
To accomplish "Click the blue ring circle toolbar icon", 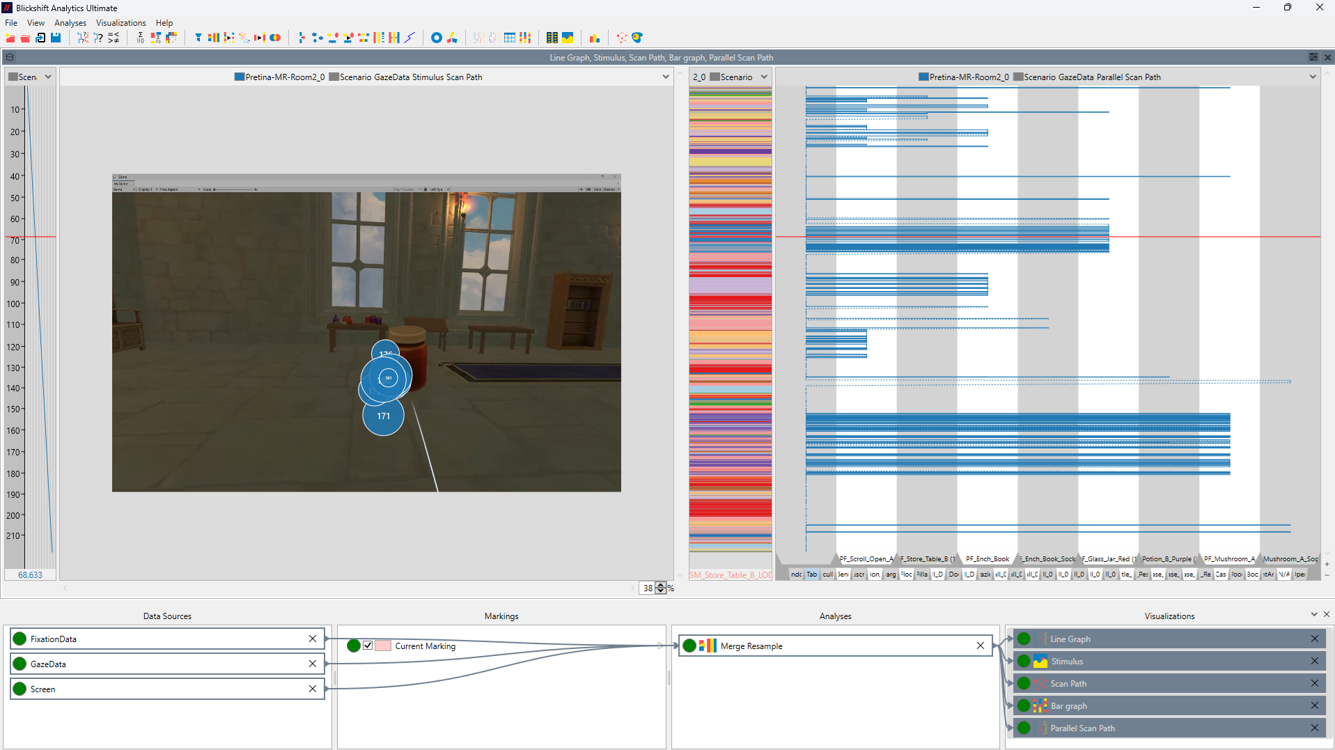I will pyautogui.click(x=436, y=38).
